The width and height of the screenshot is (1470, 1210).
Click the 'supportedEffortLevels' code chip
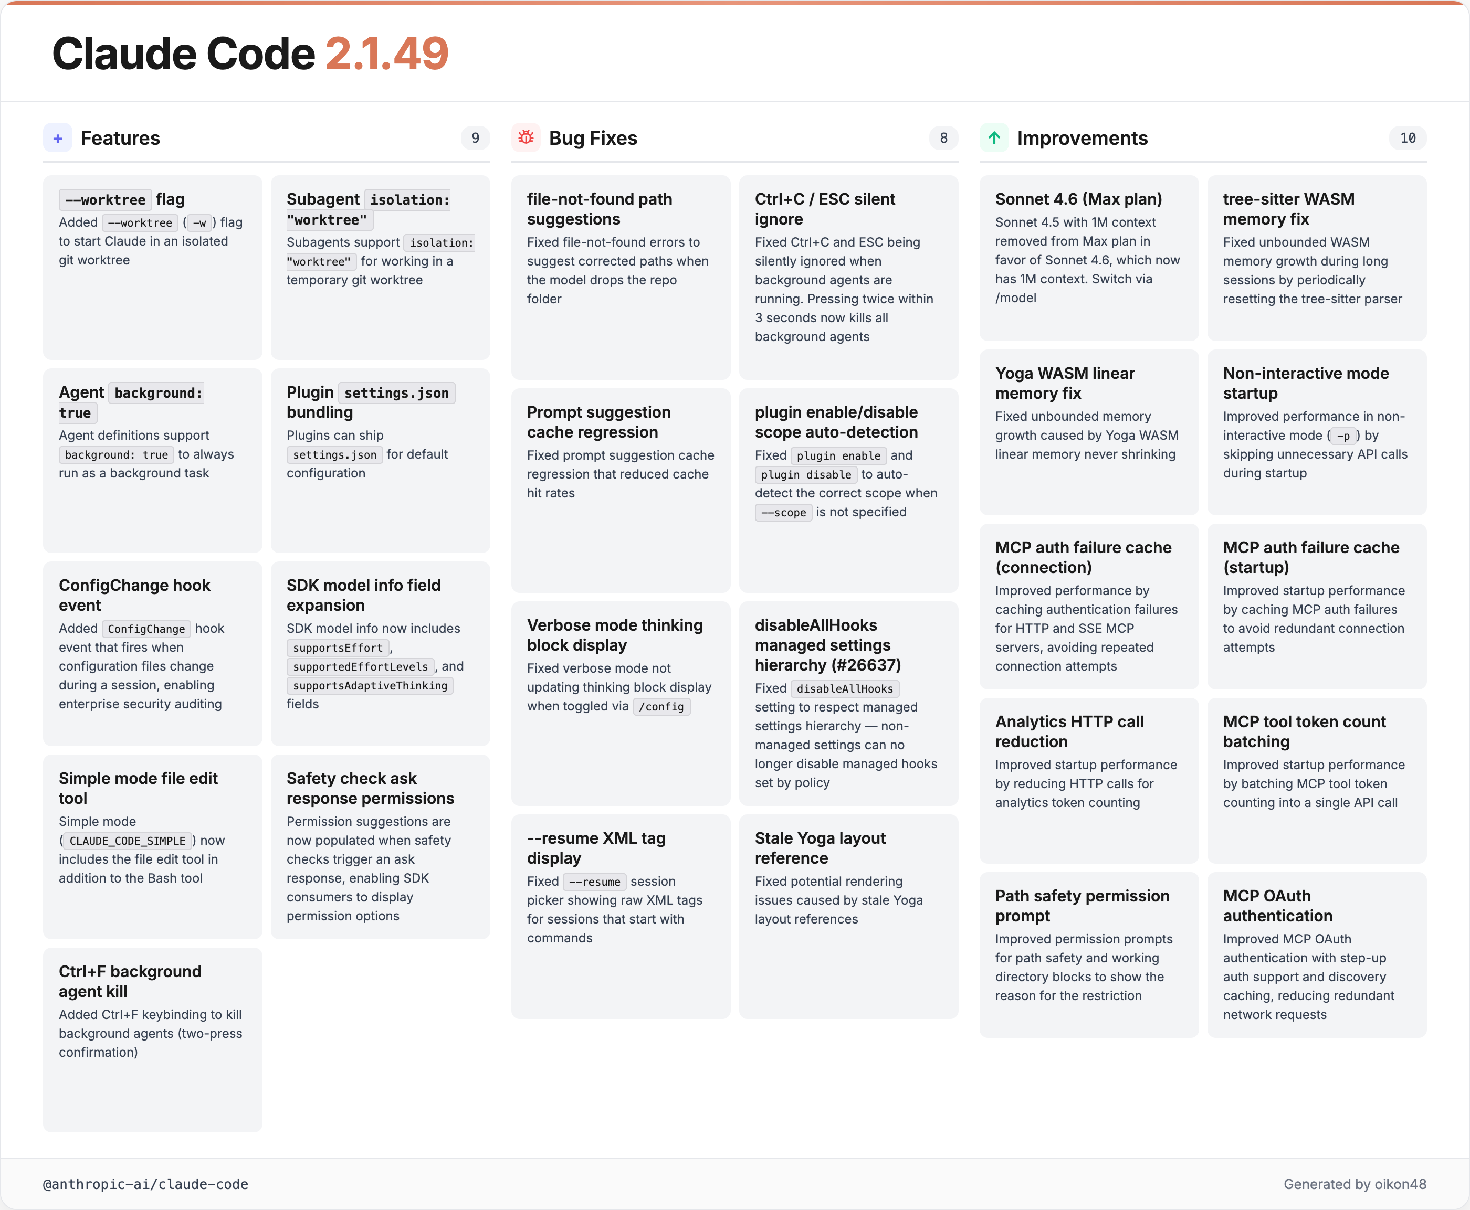tap(361, 667)
